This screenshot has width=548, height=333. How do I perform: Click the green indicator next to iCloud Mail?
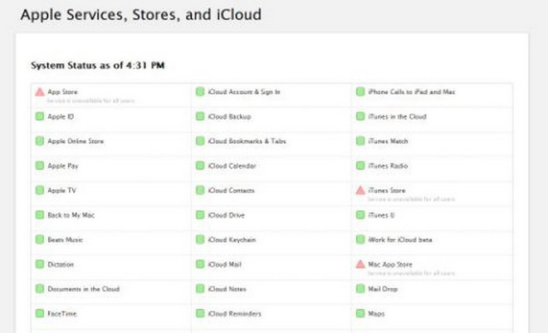(x=200, y=264)
